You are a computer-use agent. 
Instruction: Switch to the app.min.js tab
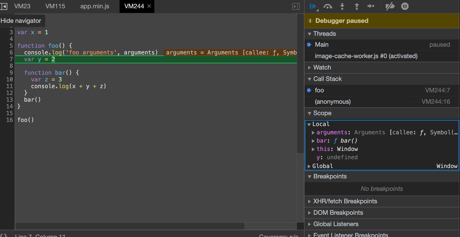(x=95, y=6)
